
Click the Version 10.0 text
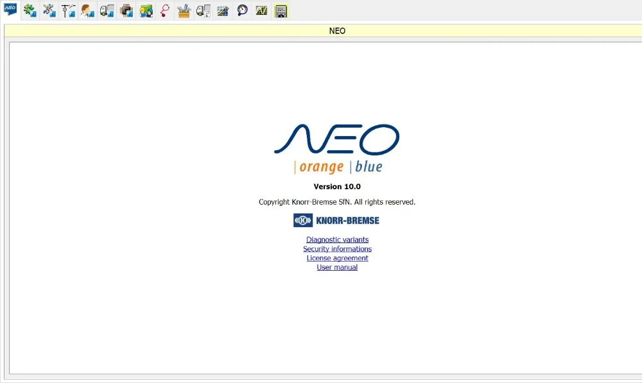(x=337, y=187)
